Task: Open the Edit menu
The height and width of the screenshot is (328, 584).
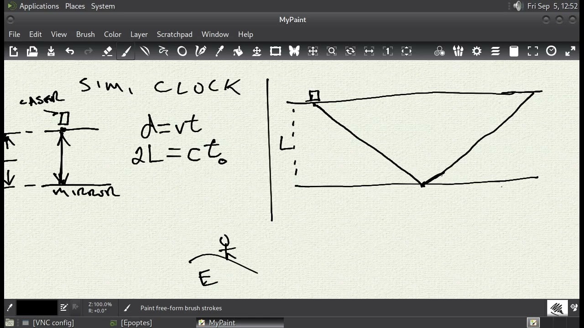Action: point(35,34)
